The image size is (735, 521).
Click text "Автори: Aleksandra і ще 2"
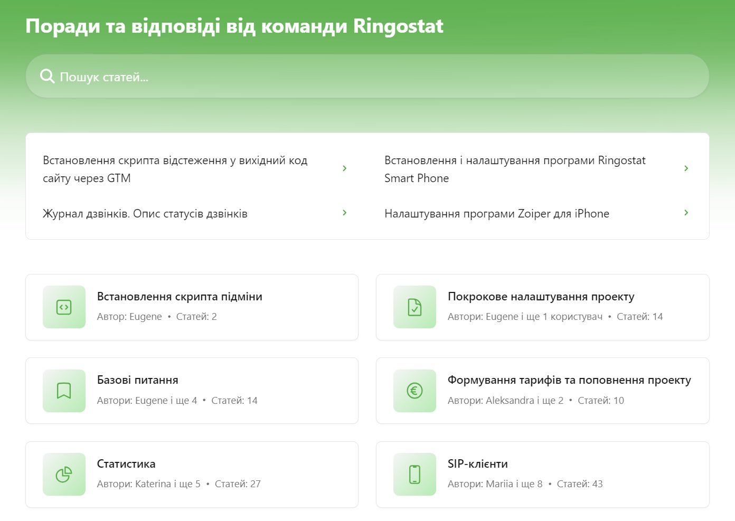505,401
